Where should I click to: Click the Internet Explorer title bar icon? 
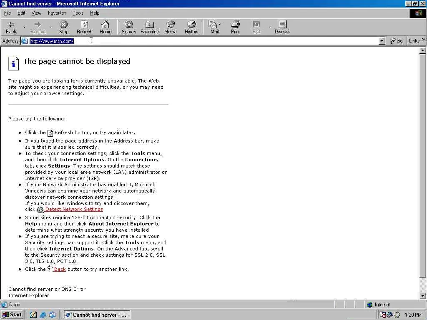coord(4,3)
